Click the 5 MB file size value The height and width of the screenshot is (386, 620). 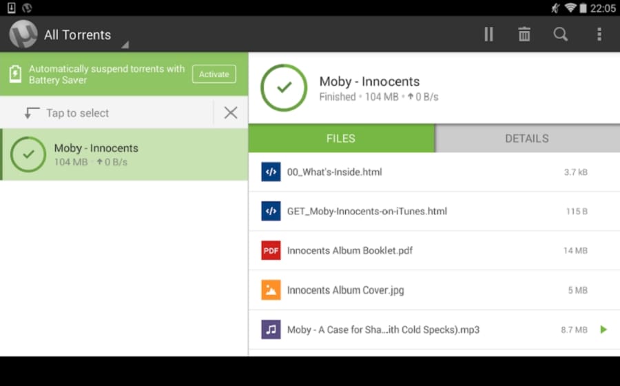578,290
